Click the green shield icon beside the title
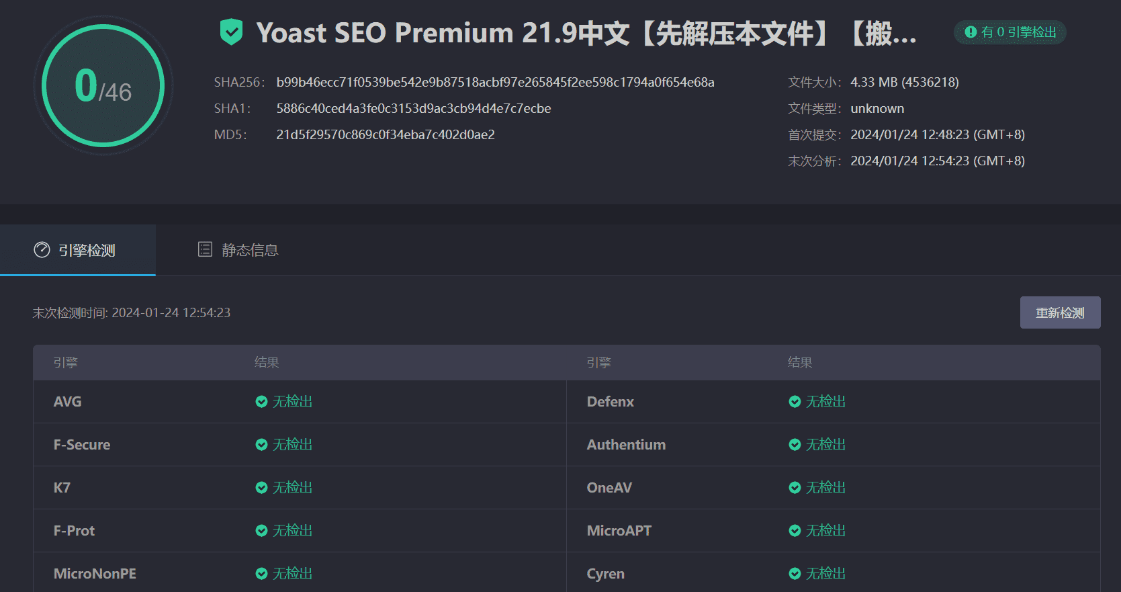Image resolution: width=1121 pixels, height=592 pixels. click(231, 32)
